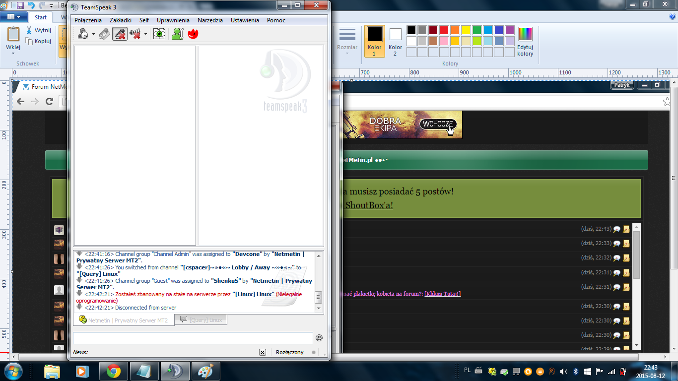Click the volume speaker icon in system tray
This screenshot has height=381, width=678.
[x=564, y=371]
